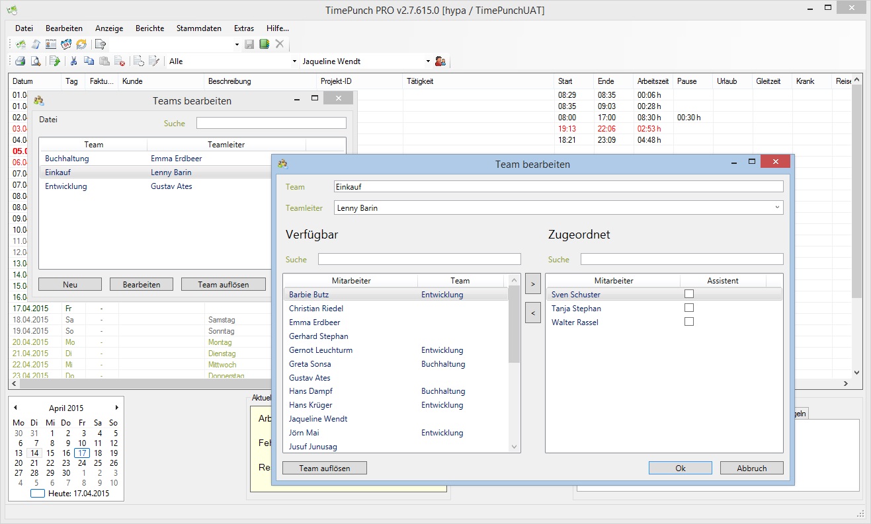Image resolution: width=871 pixels, height=524 pixels.
Task: Tick Assistent checkbox for Sven Schuster
Action: point(688,294)
